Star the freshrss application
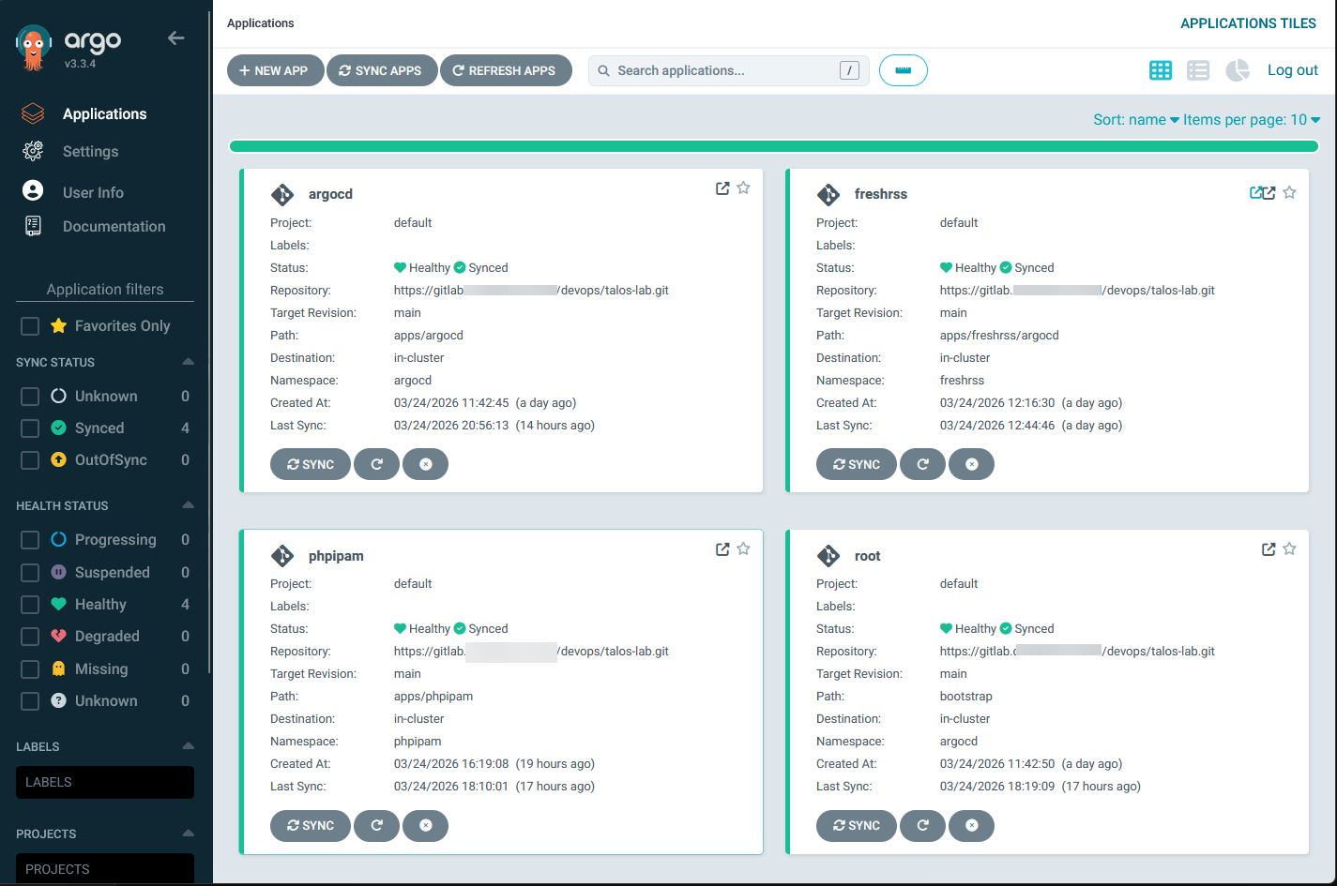The width and height of the screenshot is (1337, 886). (x=1289, y=192)
